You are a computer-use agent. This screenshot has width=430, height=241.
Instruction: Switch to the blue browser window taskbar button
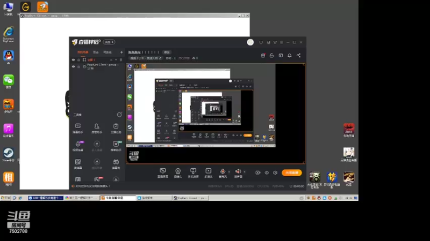[46, 198]
